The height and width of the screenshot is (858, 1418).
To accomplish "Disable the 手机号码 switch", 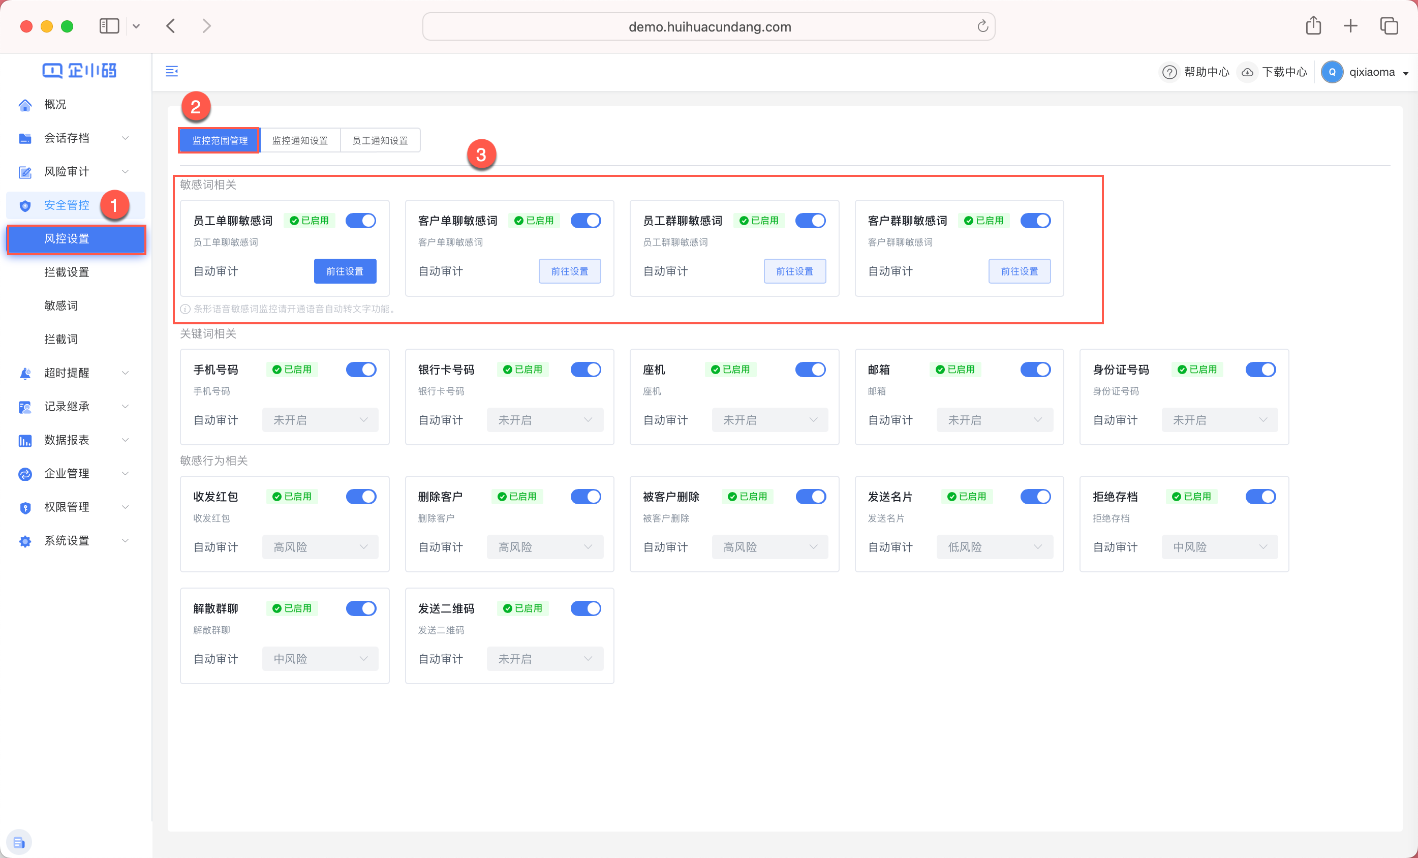I will (x=361, y=370).
